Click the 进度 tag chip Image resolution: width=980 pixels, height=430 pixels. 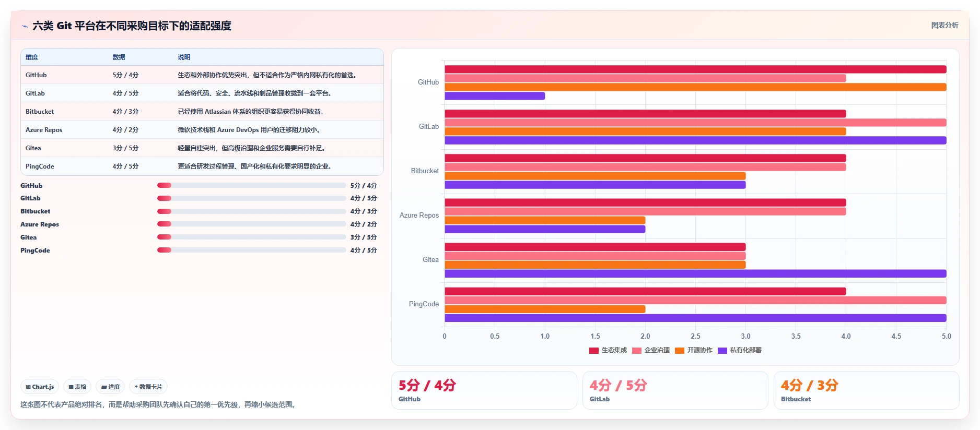(110, 387)
